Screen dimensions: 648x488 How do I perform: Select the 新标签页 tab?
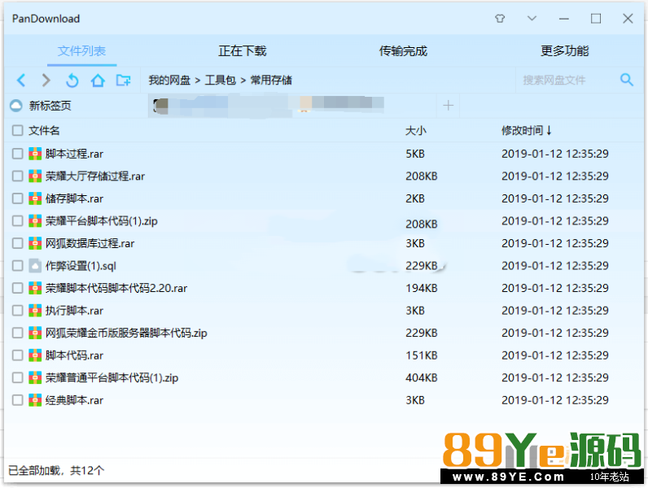coord(50,106)
